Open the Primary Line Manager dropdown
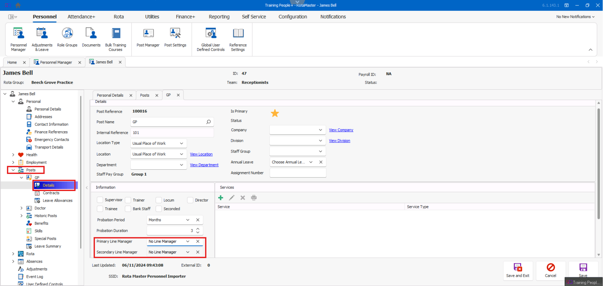The height and width of the screenshot is (286, 603). pyautogui.click(x=188, y=241)
